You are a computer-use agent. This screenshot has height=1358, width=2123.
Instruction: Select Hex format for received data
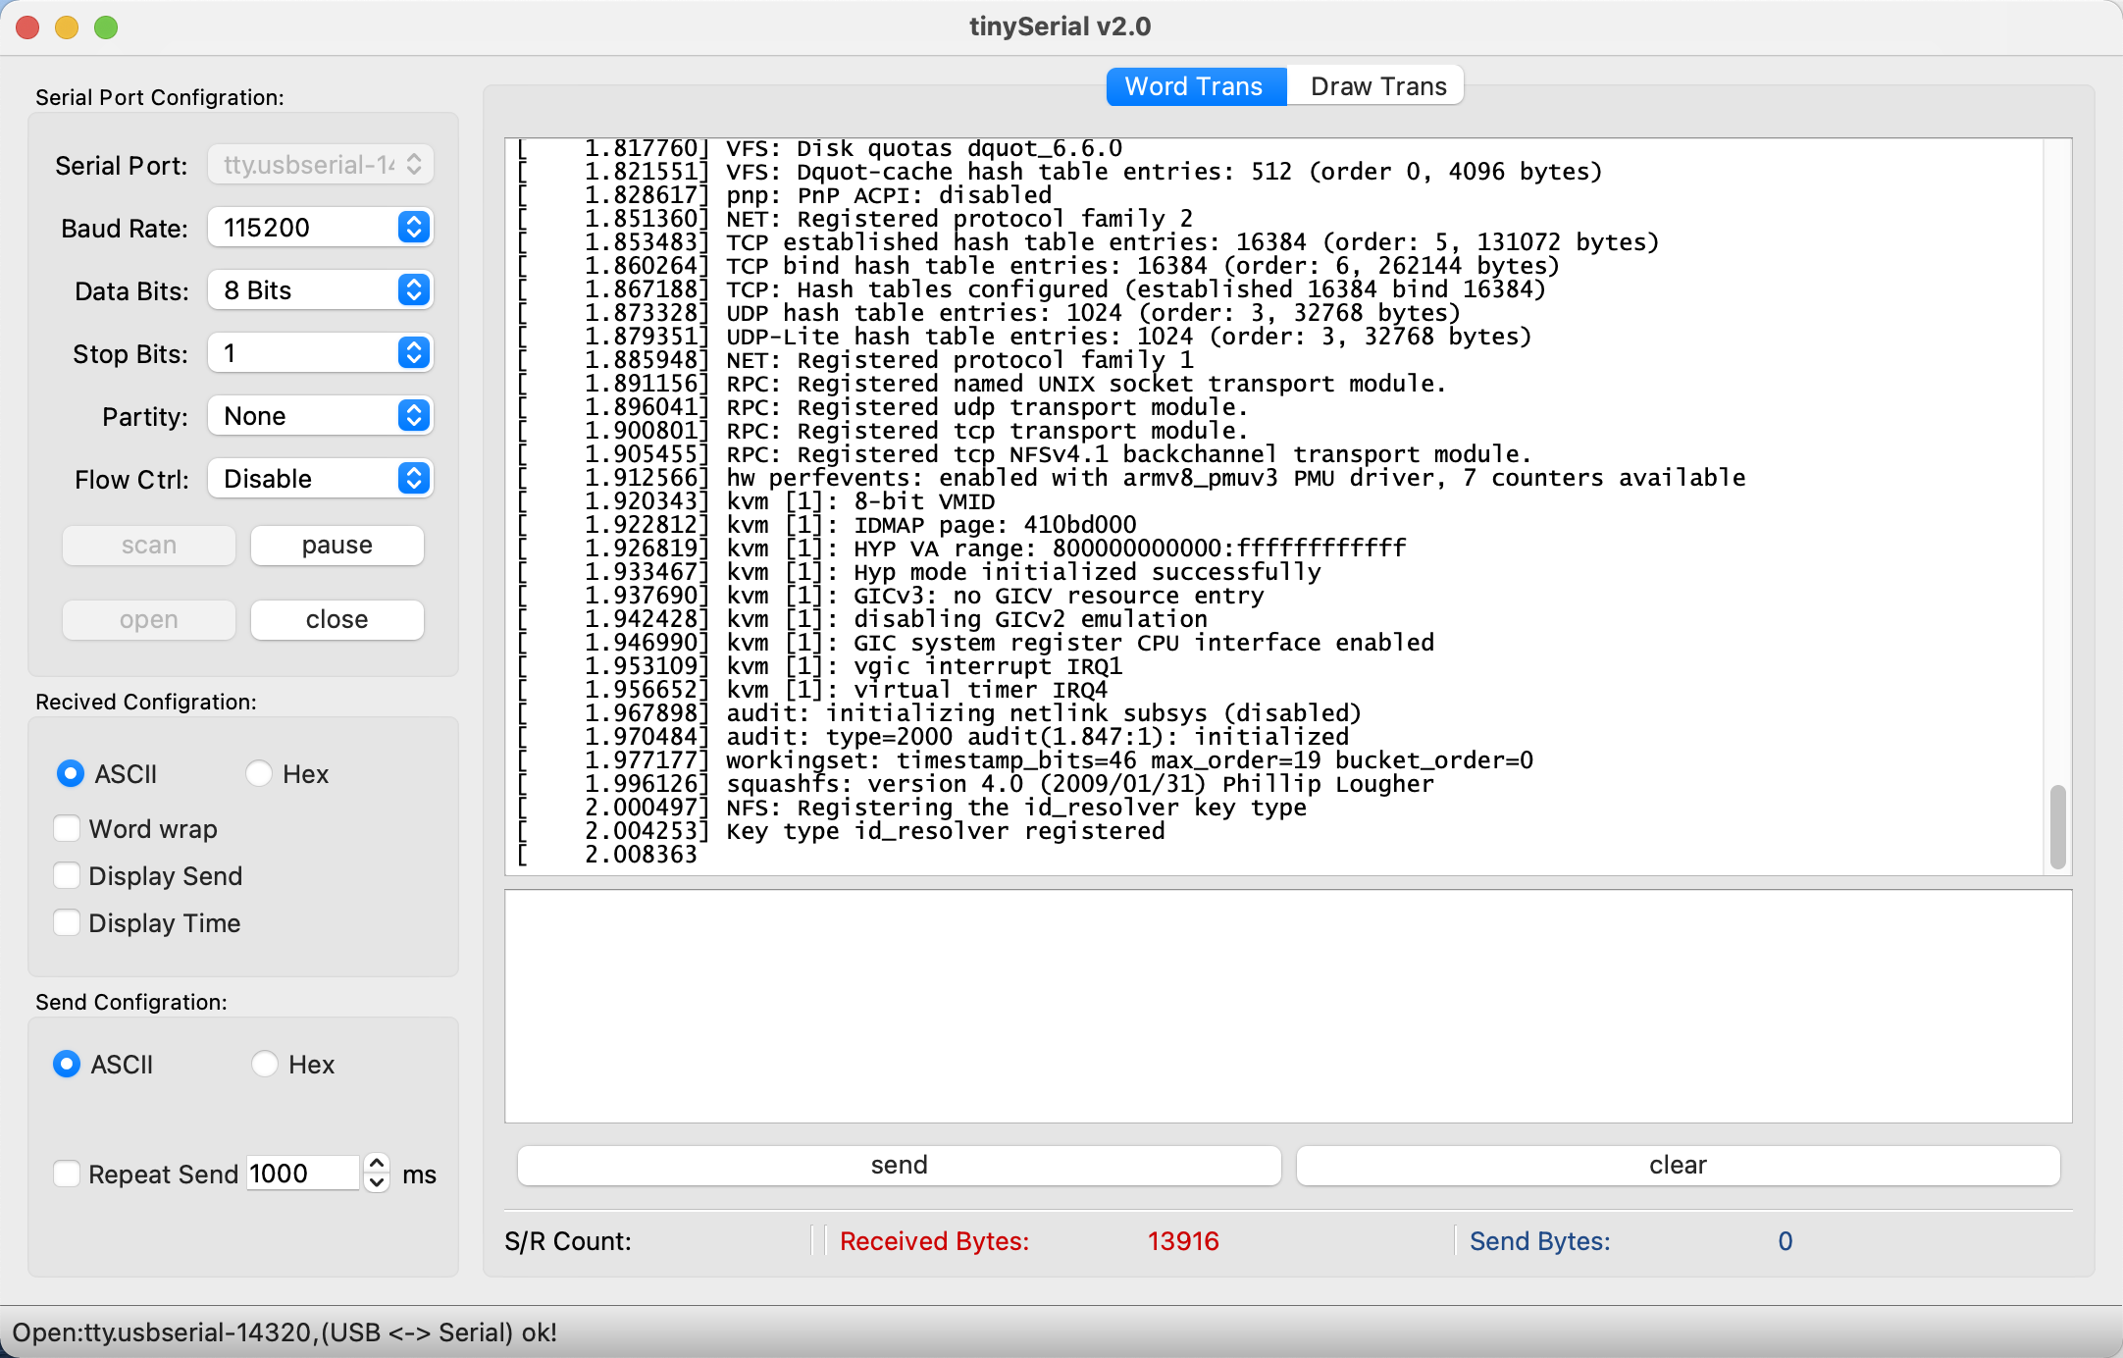click(x=259, y=774)
